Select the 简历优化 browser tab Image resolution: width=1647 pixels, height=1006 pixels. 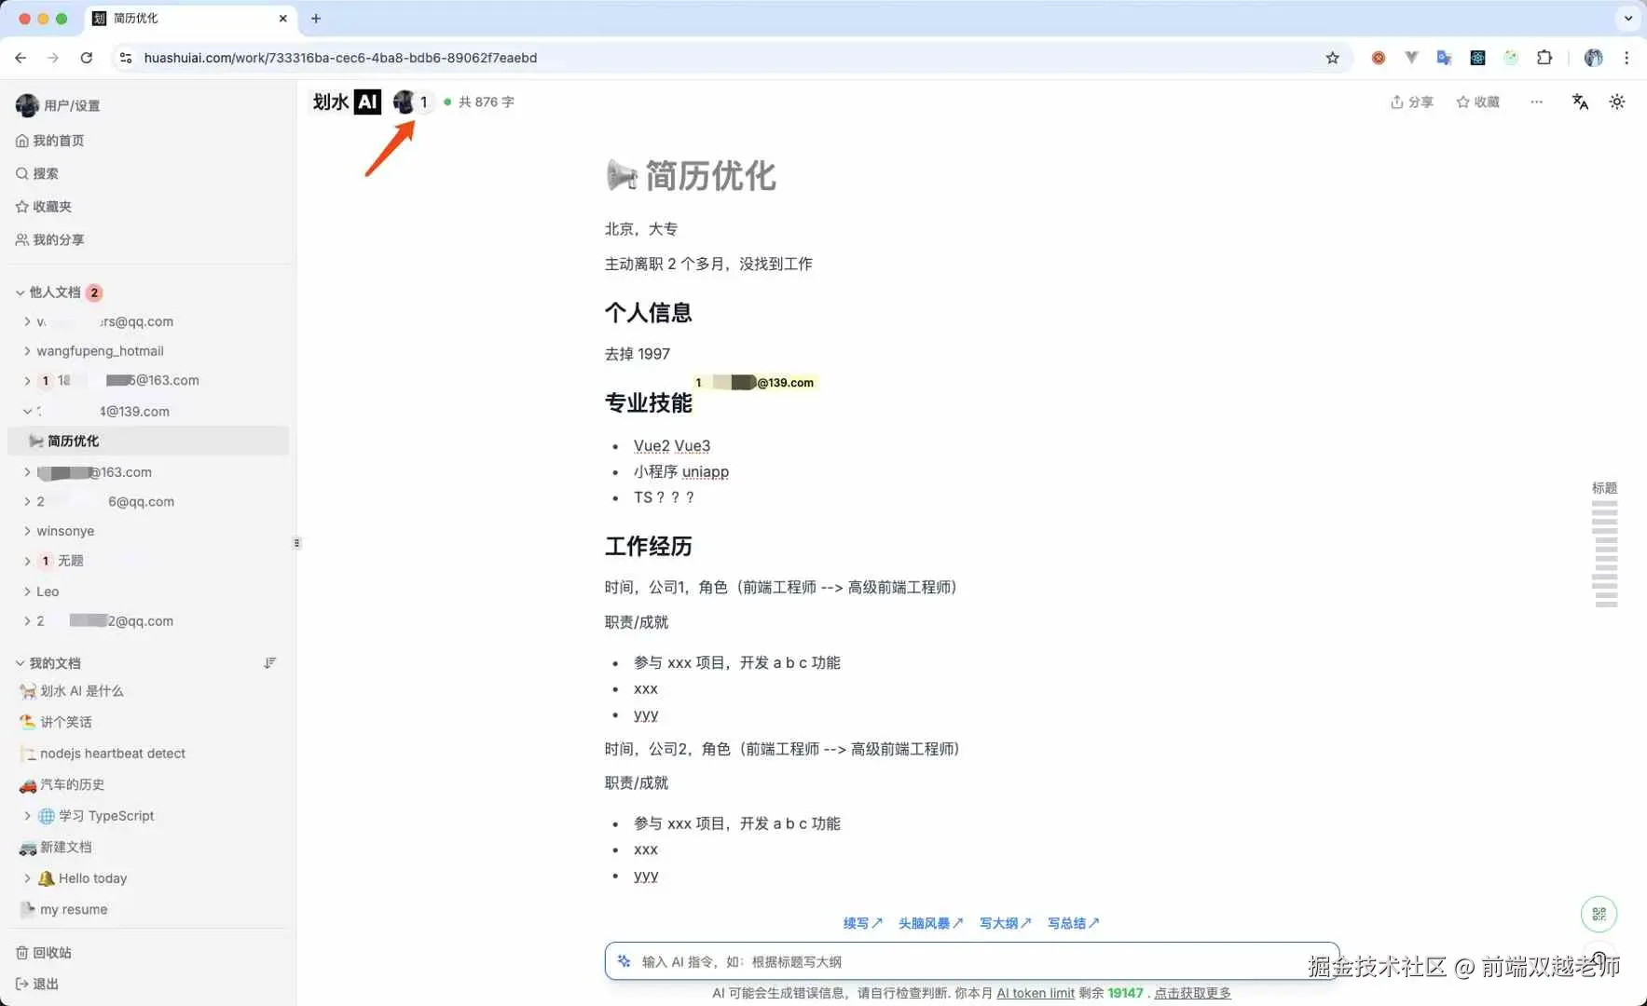[x=168, y=19]
